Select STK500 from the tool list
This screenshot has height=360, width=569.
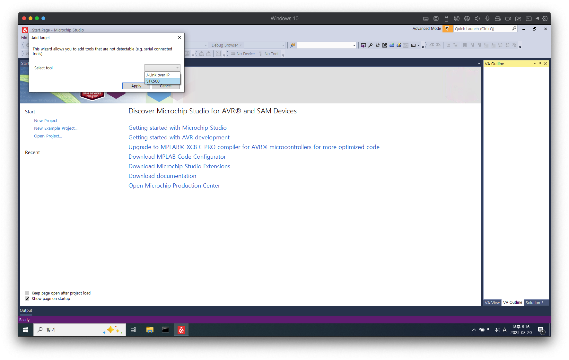coord(162,81)
